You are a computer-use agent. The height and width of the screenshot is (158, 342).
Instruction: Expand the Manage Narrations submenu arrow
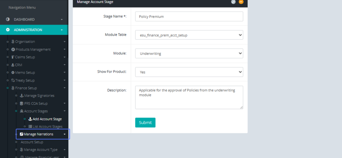click(x=65, y=134)
